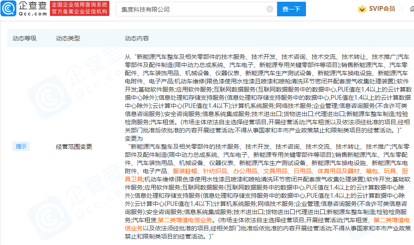Click the 动态内容 column header
This screenshot has height=245, width=414.
(137, 39)
